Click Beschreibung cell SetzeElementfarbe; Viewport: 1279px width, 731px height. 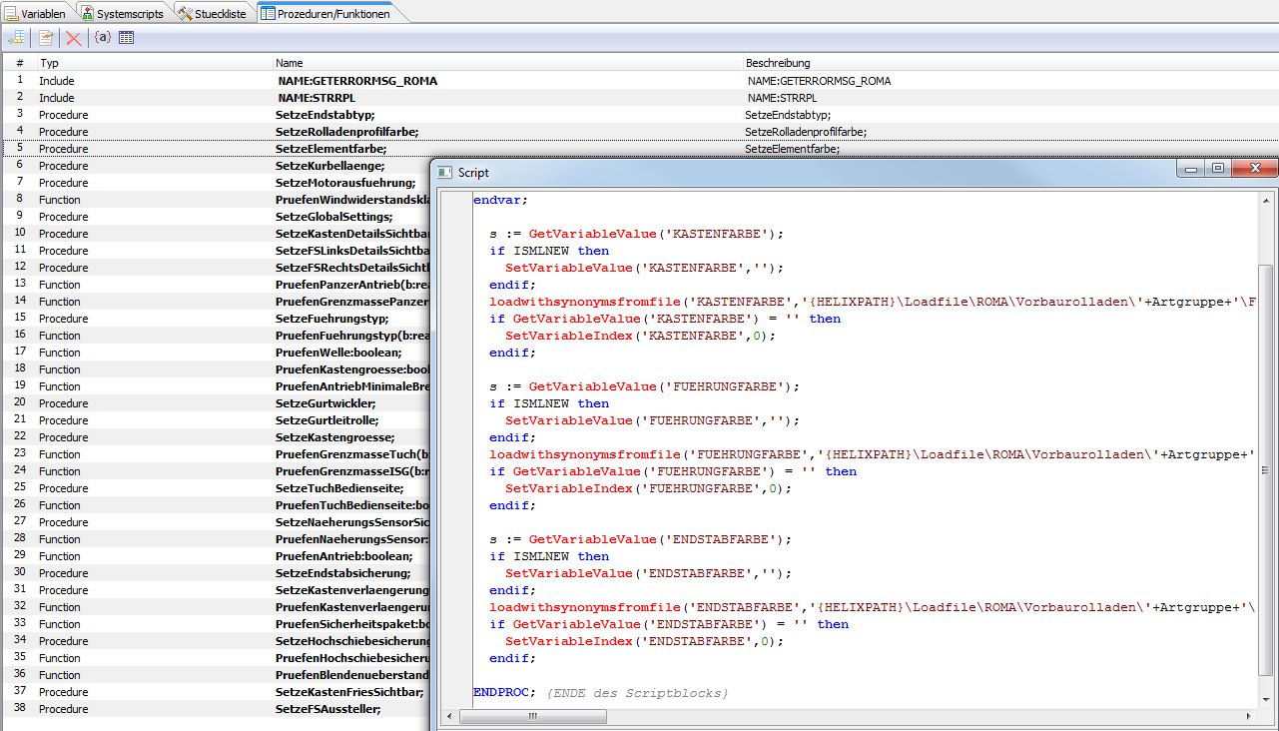coord(792,149)
